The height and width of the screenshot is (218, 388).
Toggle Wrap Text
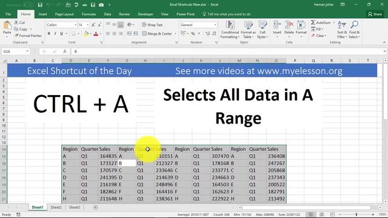152,25
